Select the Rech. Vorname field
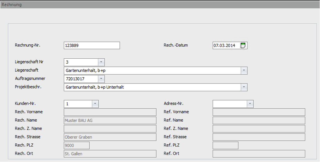Image resolution: width=320 pixels, height=162 pixels. 110,112
